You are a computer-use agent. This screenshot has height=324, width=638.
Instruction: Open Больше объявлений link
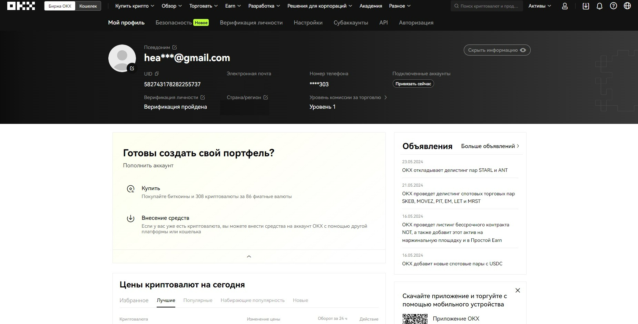490,146
